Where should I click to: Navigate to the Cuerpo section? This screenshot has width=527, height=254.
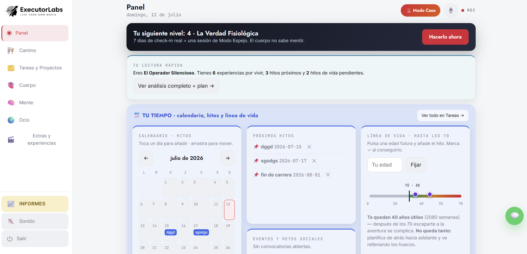click(x=35, y=85)
